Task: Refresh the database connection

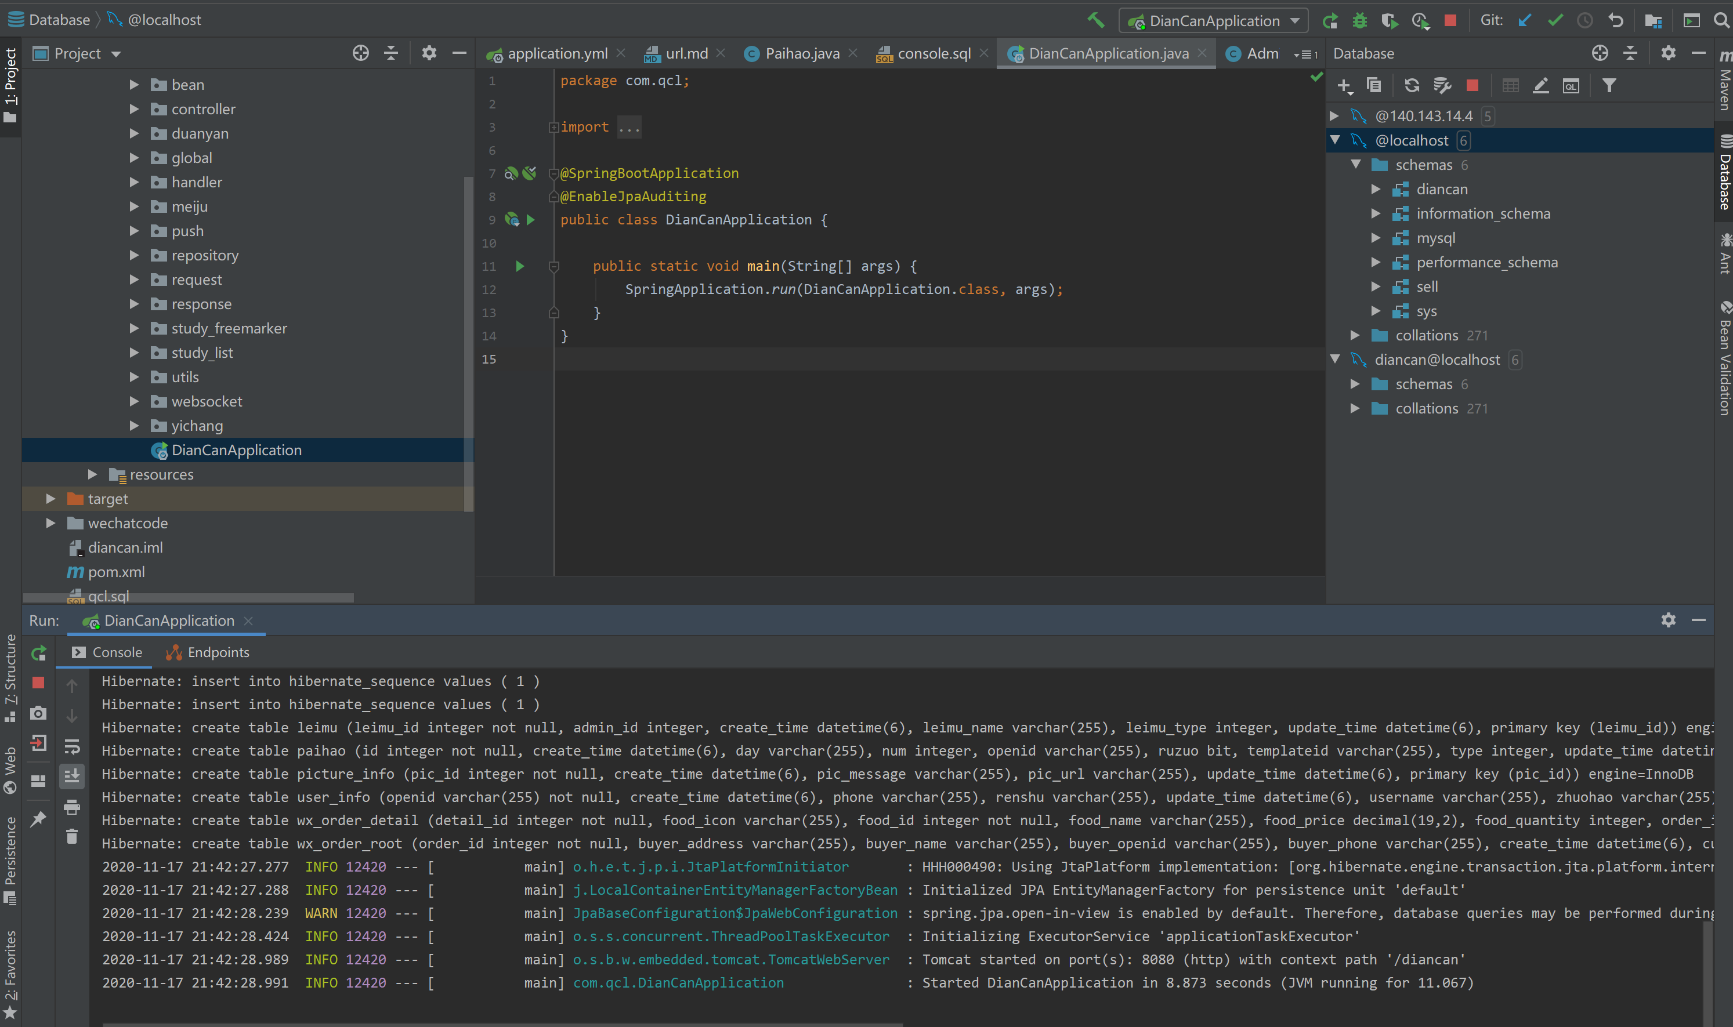Action: click(1412, 86)
